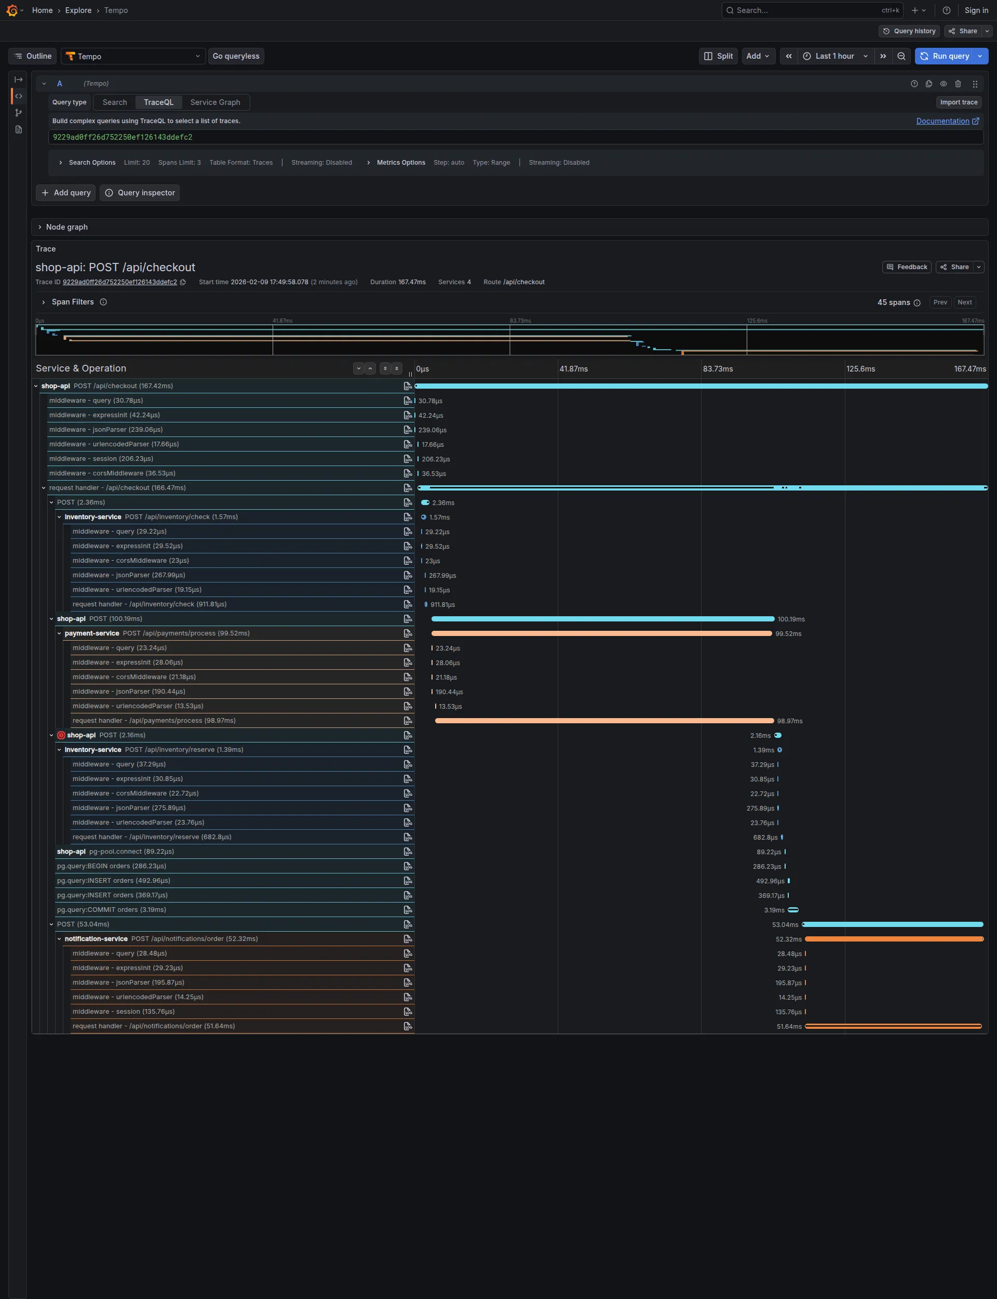Open logs for pg.query:COMMIT orders span
Screen dimensions: 997x1299
pyautogui.click(x=408, y=909)
